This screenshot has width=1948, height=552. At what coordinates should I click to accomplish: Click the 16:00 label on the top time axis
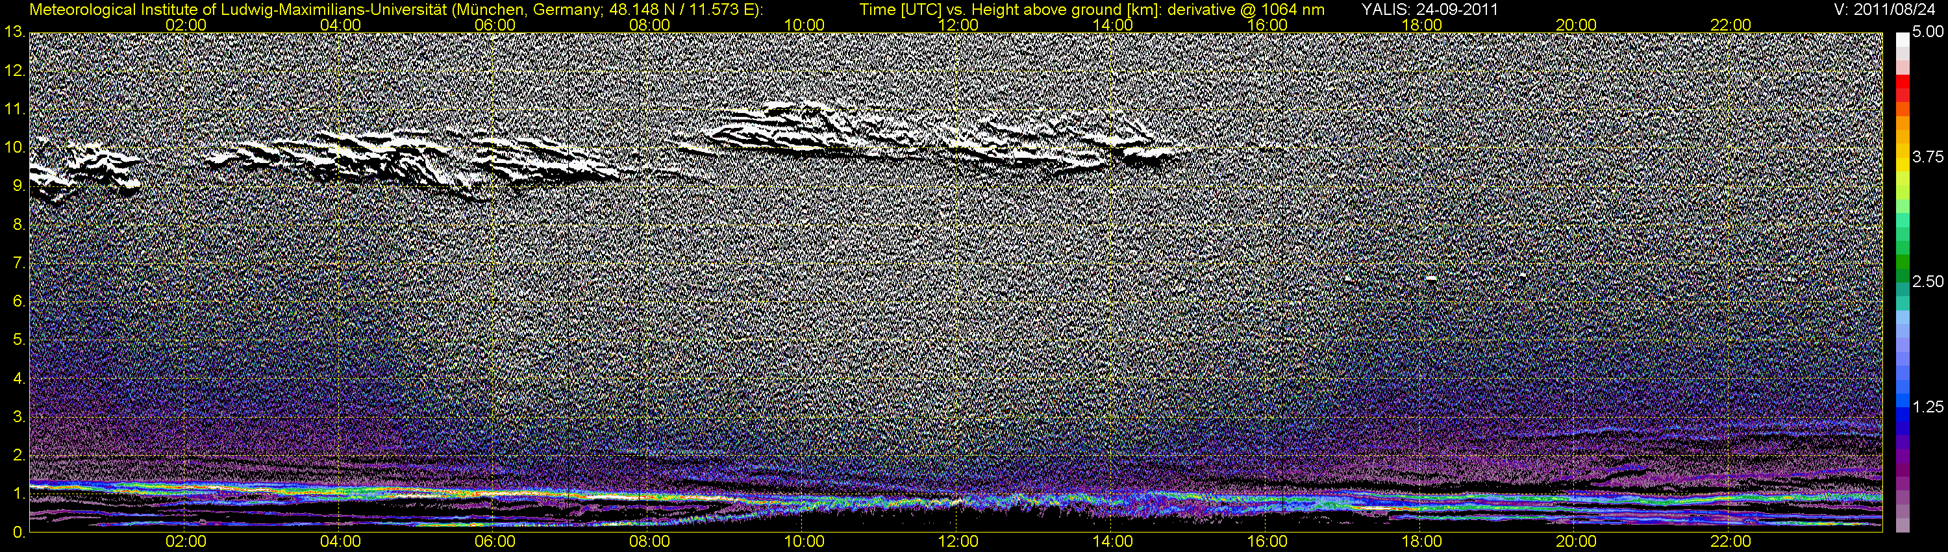click(1267, 25)
